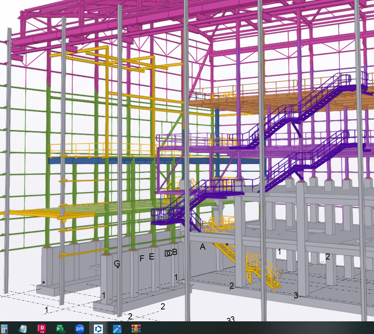374x334 pixels.
Task: Select grid label A in the model
Action: pos(203,247)
